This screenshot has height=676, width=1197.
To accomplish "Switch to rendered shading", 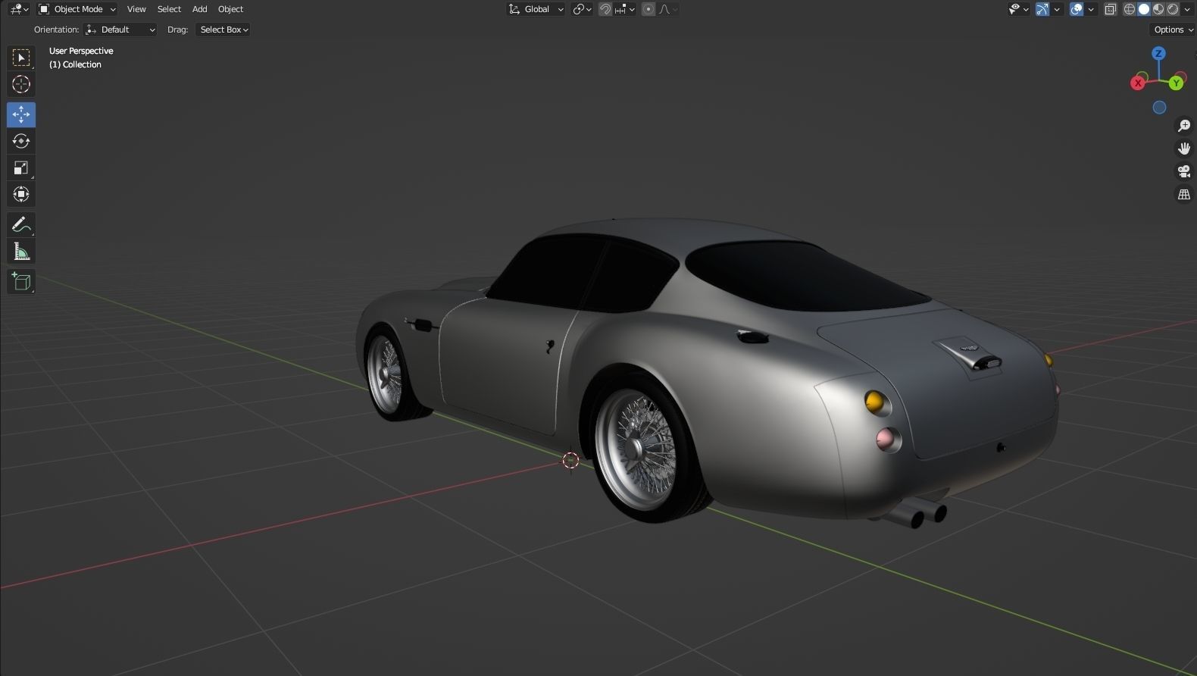I will point(1173,9).
